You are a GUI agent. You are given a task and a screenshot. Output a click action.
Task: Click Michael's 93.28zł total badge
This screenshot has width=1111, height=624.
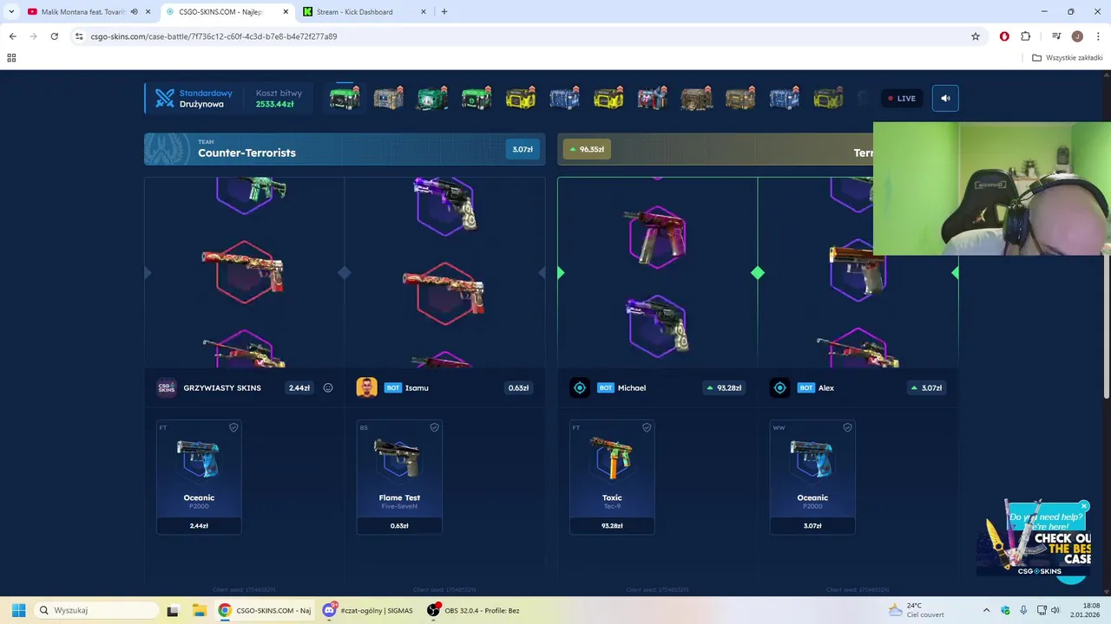pyautogui.click(x=725, y=387)
